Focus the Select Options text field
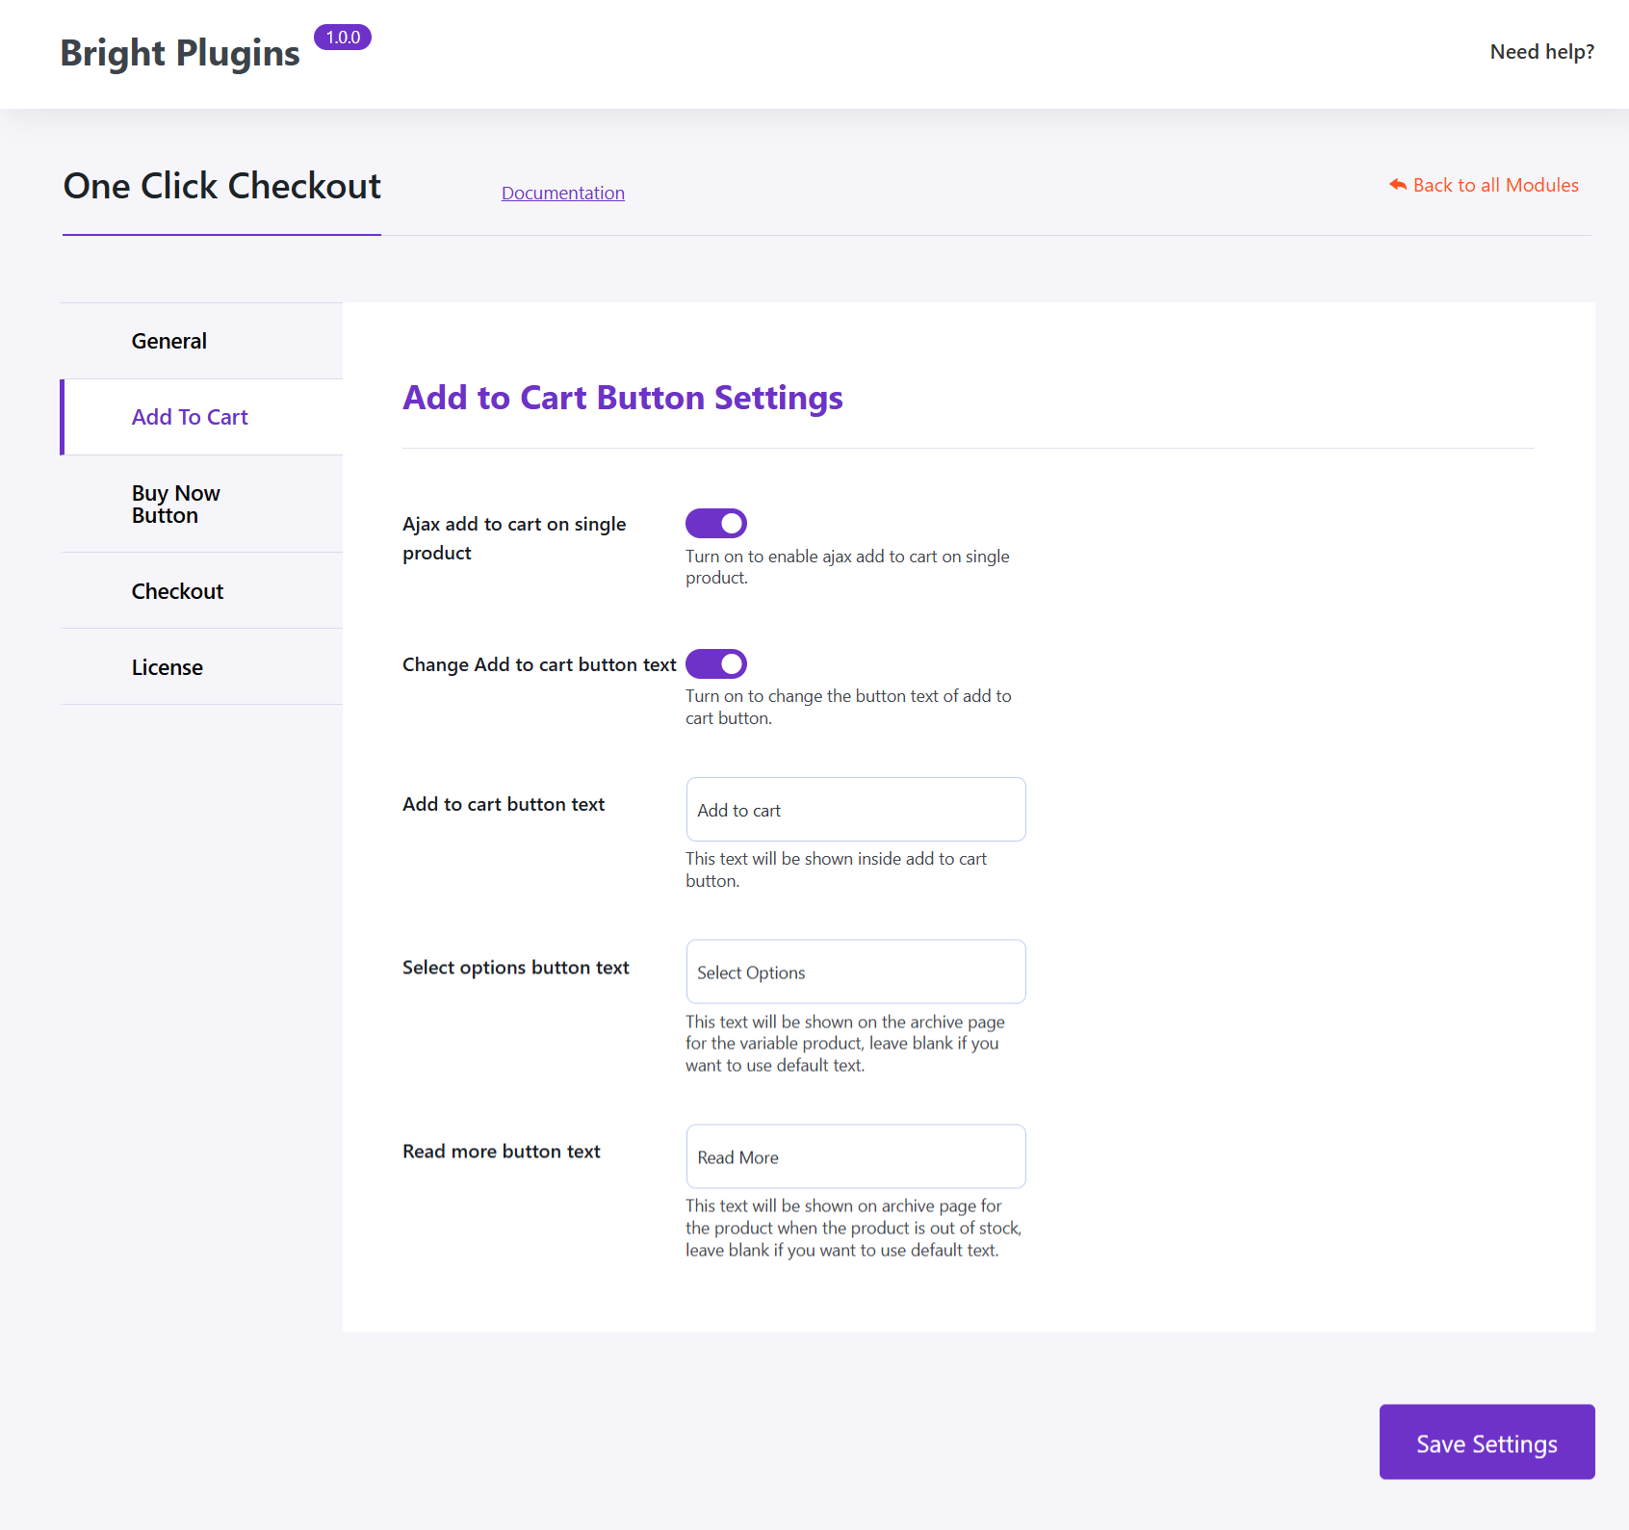 coord(856,972)
